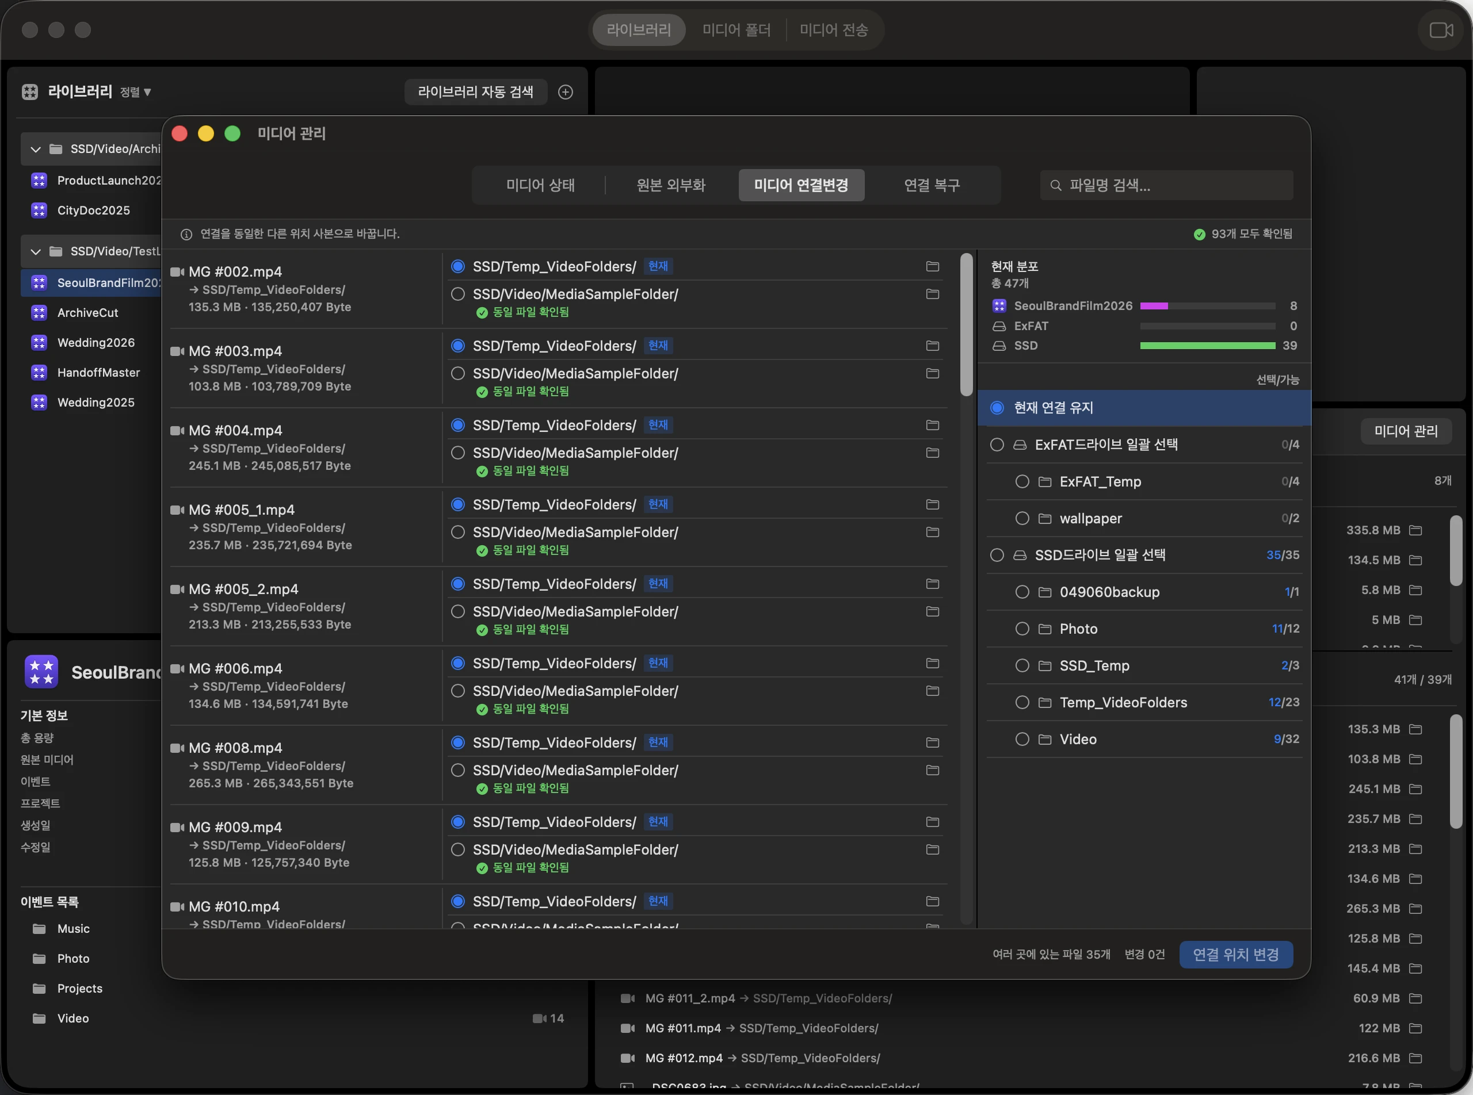Select the ExFAT_Temp folder radio button

pyautogui.click(x=1022, y=482)
